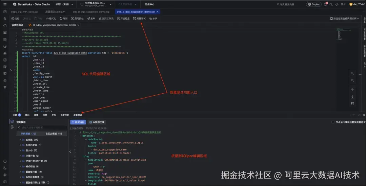Click 回到工作流 in the toolbar
366x186 pixels.
106,18
